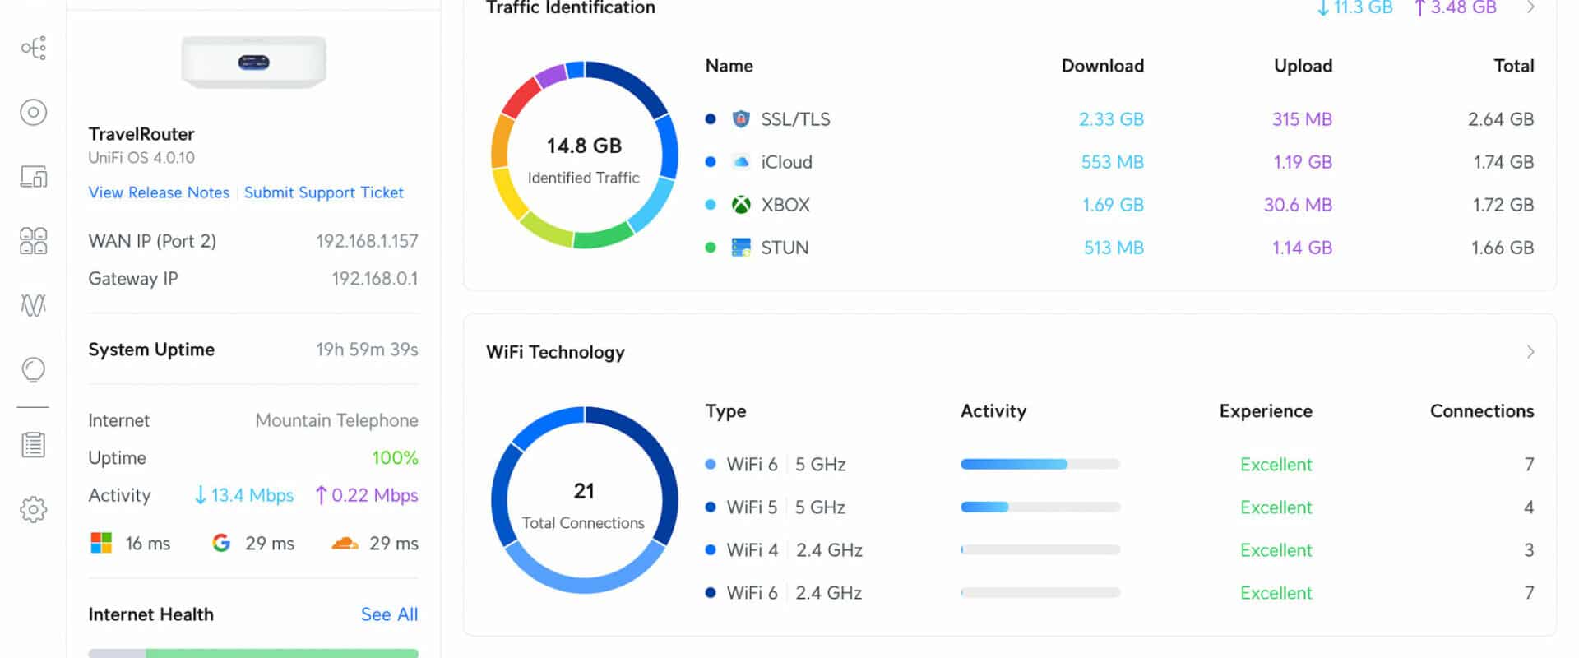This screenshot has width=1579, height=658.
Task: Open the UniFi devices circle icon
Action: click(x=34, y=112)
